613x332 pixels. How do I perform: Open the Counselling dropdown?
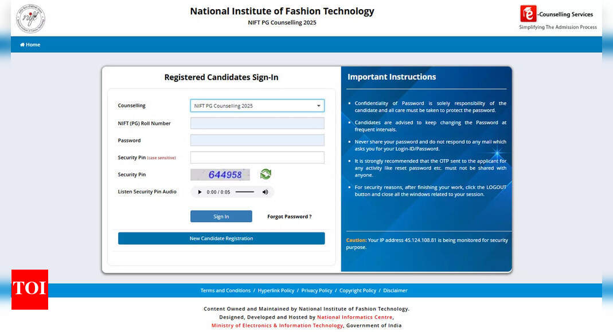point(257,106)
